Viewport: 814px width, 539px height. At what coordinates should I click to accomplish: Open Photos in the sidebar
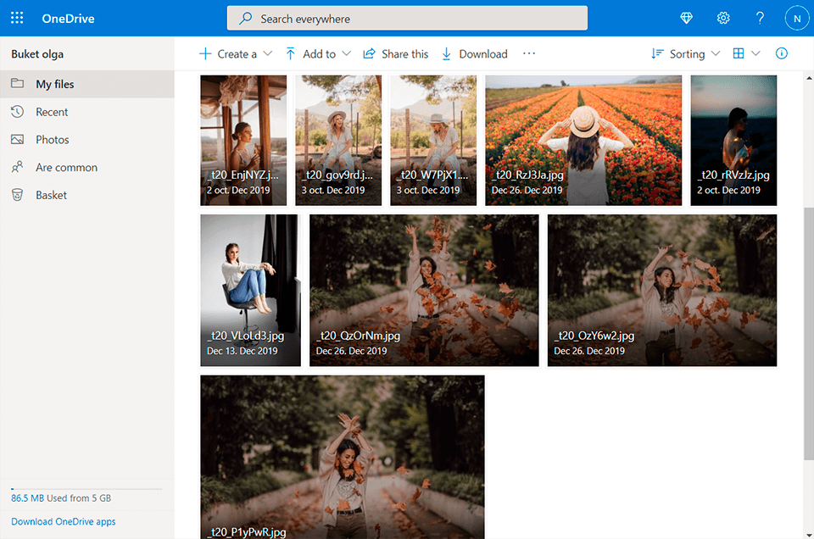click(87, 140)
